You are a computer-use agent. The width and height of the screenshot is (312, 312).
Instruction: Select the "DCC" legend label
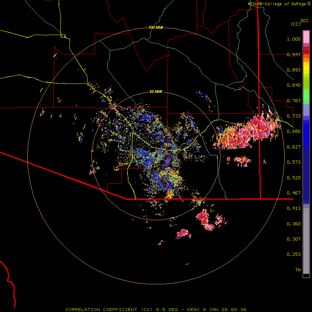[x=304, y=21]
